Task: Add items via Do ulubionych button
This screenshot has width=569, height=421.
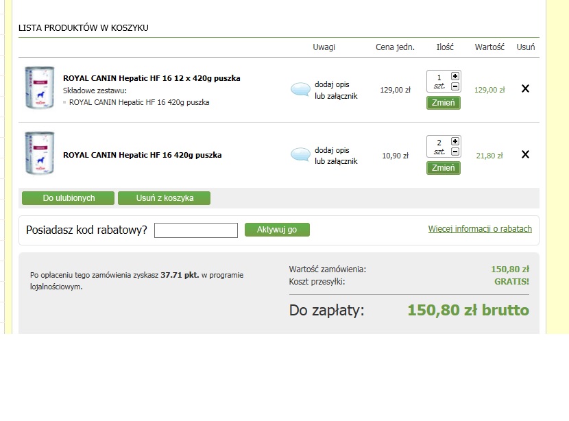Action: coord(69,198)
